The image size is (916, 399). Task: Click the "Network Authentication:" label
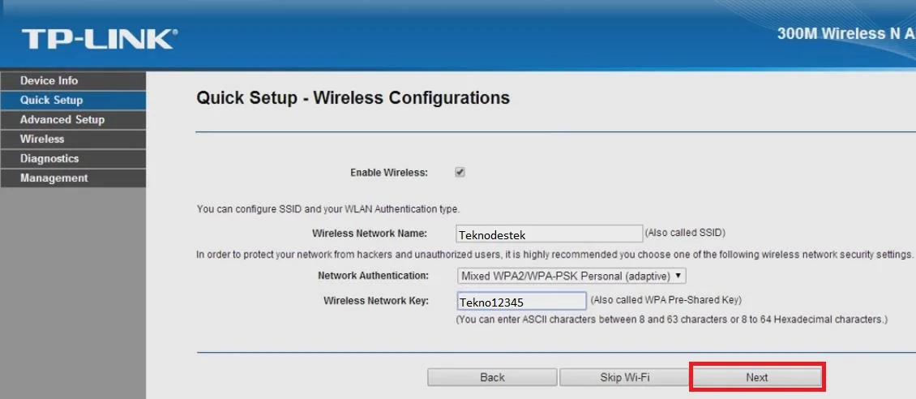coord(373,276)
